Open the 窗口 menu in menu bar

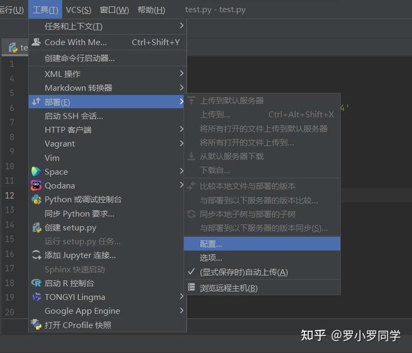114,10
